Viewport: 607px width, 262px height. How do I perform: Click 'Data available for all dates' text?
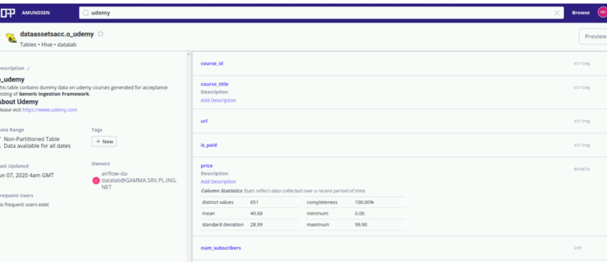[37, 146]
